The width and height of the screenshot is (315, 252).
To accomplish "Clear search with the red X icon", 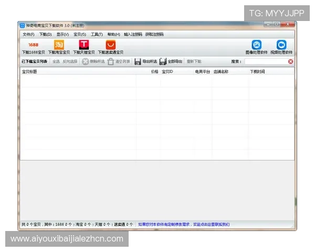I will [290, 61].
